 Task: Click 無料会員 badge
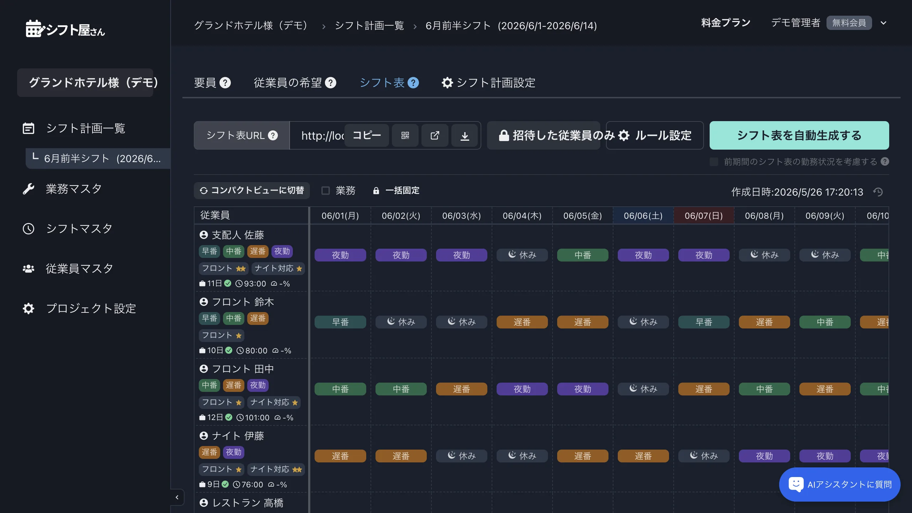point(849,23)
